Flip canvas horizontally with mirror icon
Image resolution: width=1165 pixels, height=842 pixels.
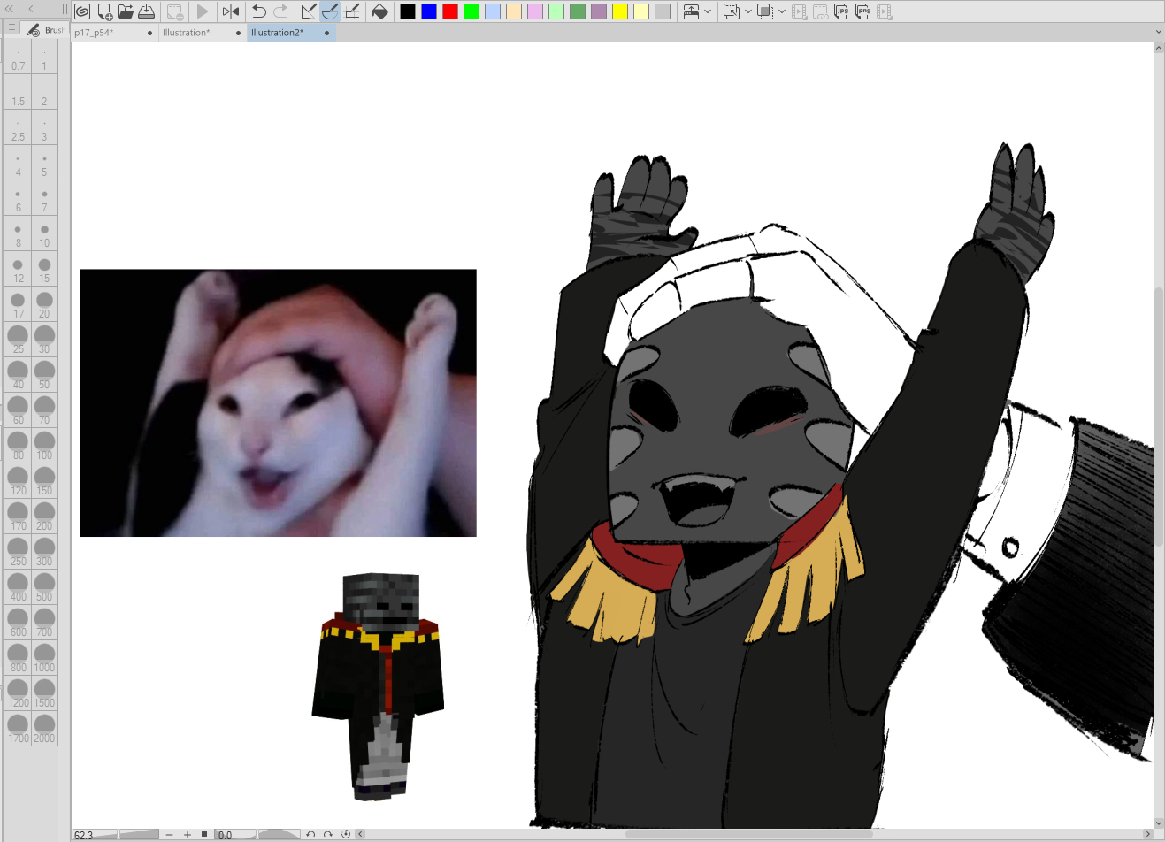click(231, 11)
